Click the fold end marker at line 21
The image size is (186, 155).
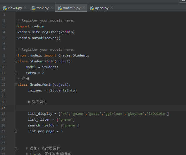pyautogui.click(x=16, y=131)
